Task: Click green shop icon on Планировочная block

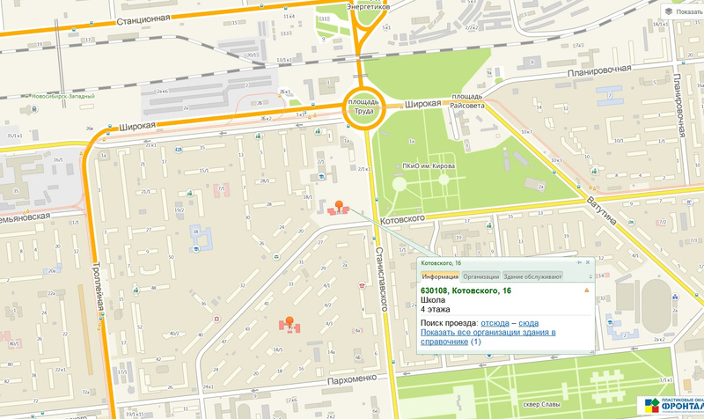Action: tap(595, 171)
